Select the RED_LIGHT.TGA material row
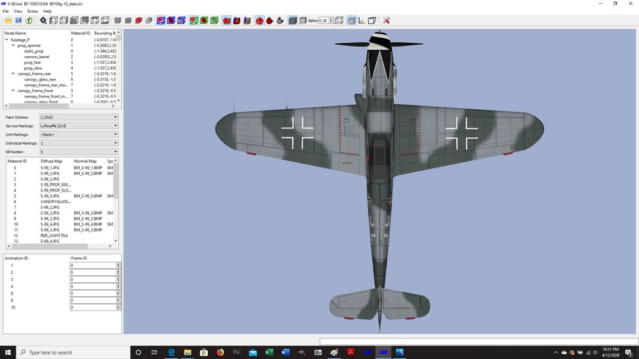639x359 pixels. click(59, 236)
